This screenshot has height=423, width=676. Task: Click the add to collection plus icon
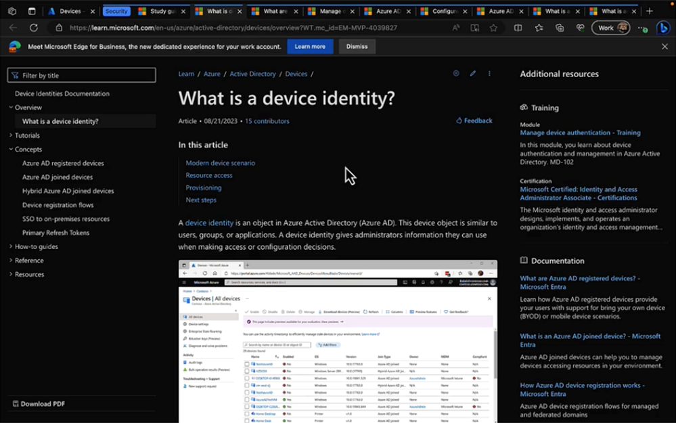coord(456,74)
